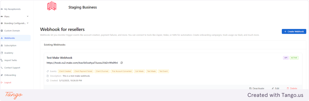The image size is (309, 101).
Task: Deactivate the Test Make Webhook
Action: point(257,88)
